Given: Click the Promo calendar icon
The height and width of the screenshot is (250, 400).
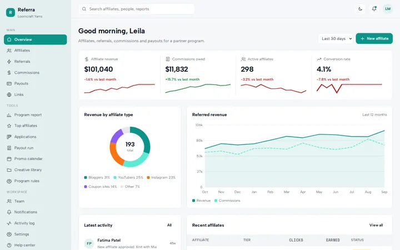Looking at the screenshot, I should 9,159.
